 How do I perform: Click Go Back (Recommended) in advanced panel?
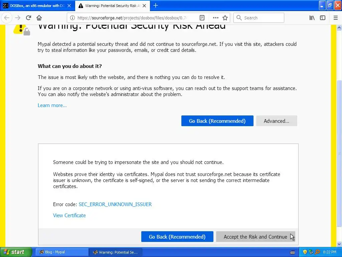click(x=177, y=237)
